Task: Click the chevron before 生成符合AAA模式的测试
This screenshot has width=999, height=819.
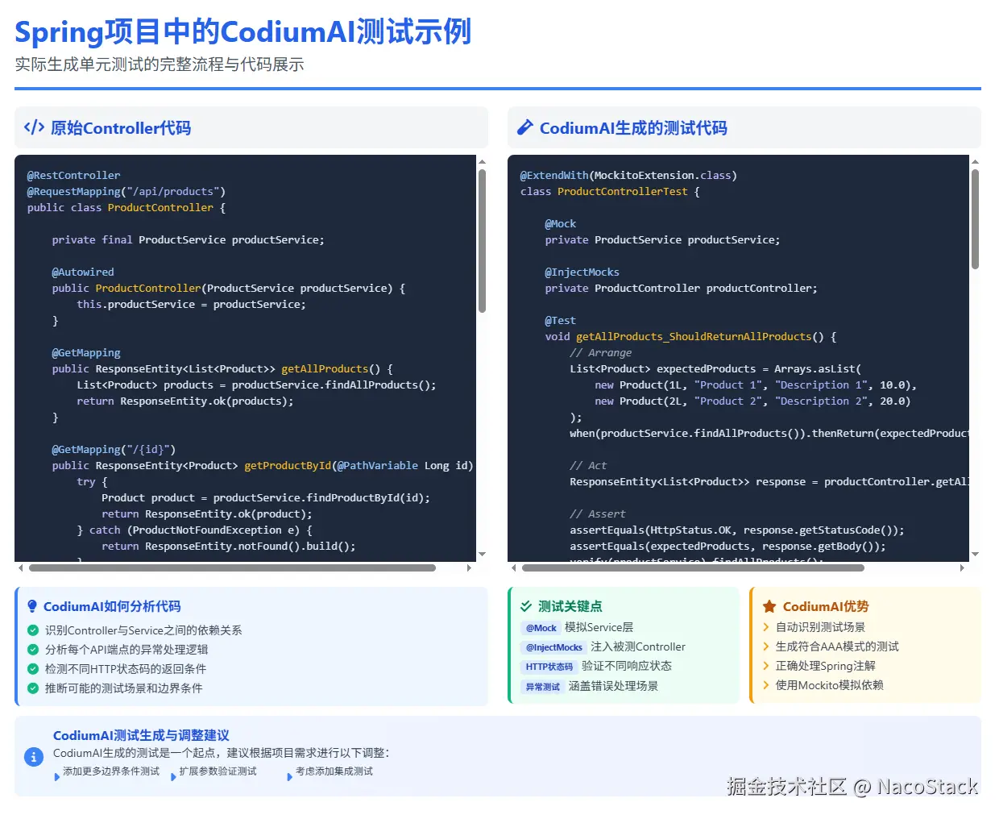Action: [766, 646]
